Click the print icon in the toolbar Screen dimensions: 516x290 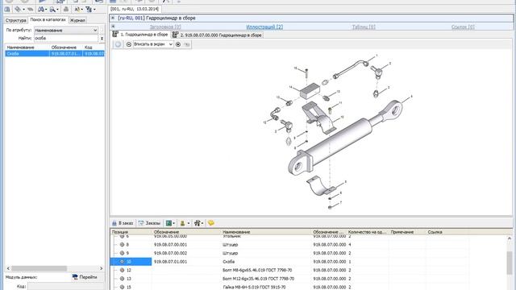coord(66,9)
